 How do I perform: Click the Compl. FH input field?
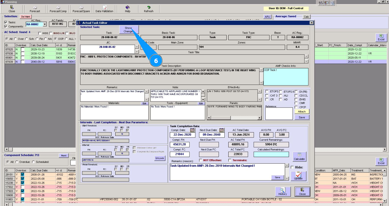[x=179, y=145]
